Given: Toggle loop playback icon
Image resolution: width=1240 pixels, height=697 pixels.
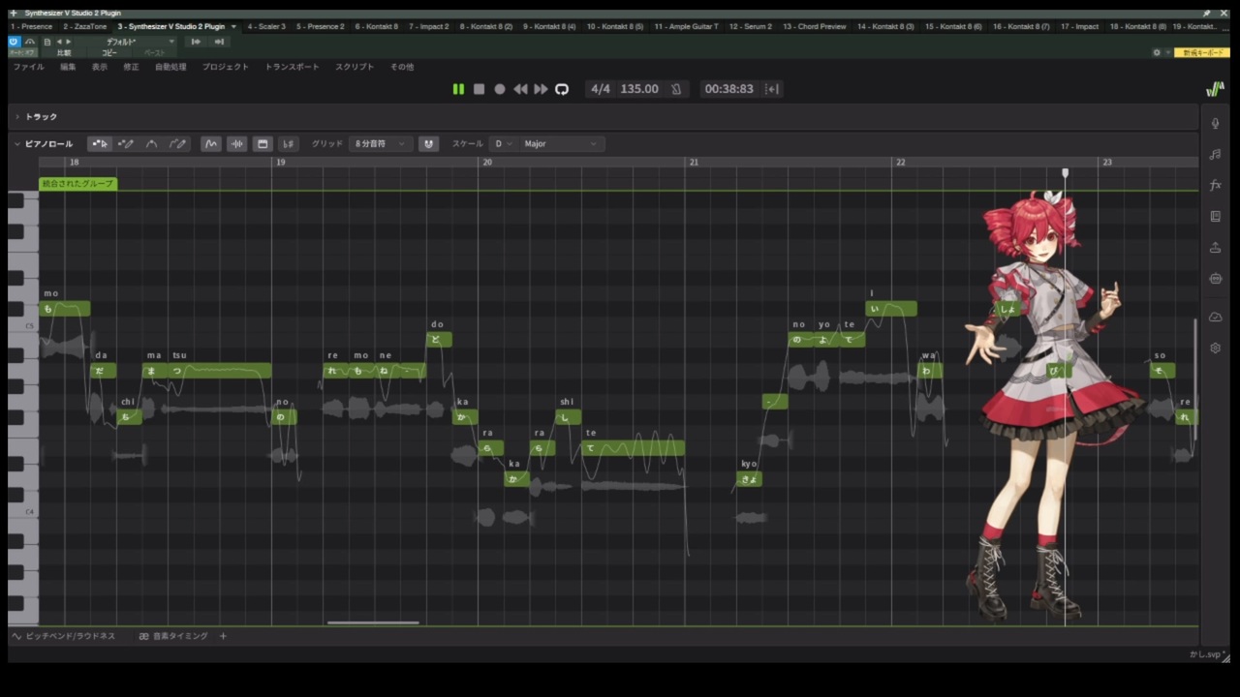Looking at the screenshot, I should point(562,89).
